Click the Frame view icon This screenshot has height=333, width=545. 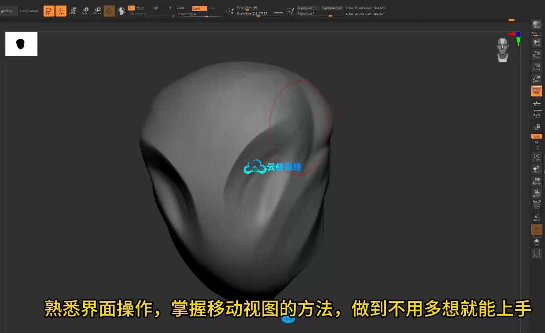537,157
